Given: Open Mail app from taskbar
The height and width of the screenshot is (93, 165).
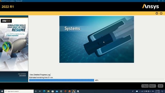Looking at the screenshot, I should 57,91.
